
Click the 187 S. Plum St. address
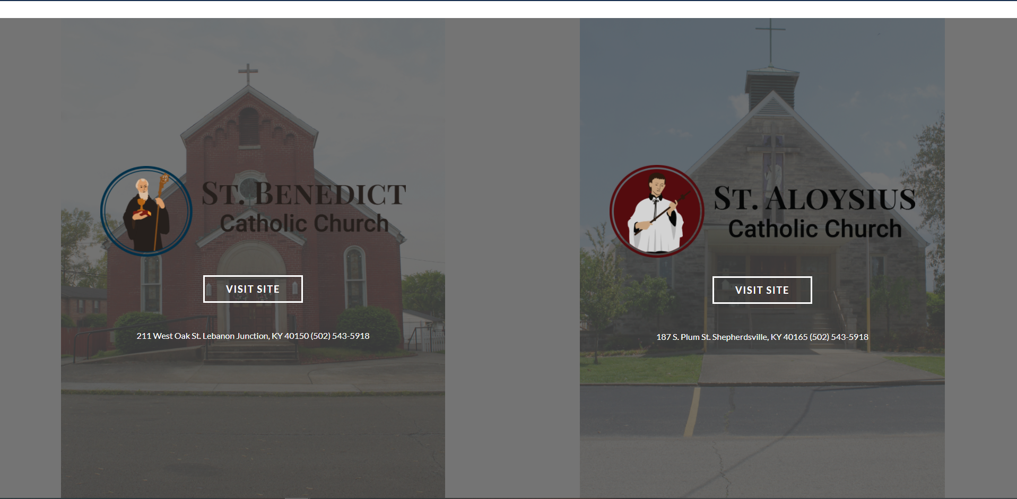[732, 337]
